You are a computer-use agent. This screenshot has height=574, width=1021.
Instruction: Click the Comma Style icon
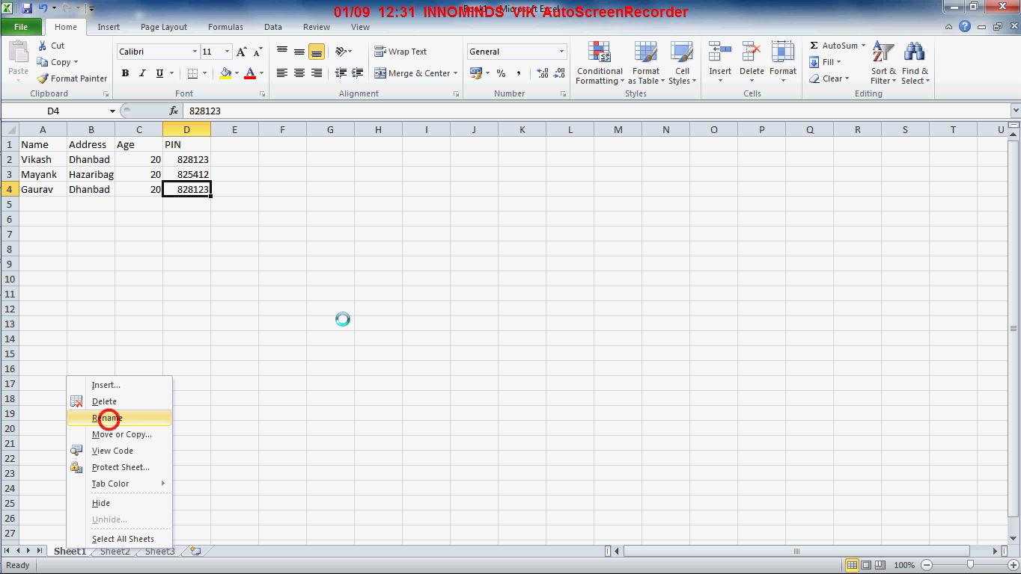[x=519, y=73]
